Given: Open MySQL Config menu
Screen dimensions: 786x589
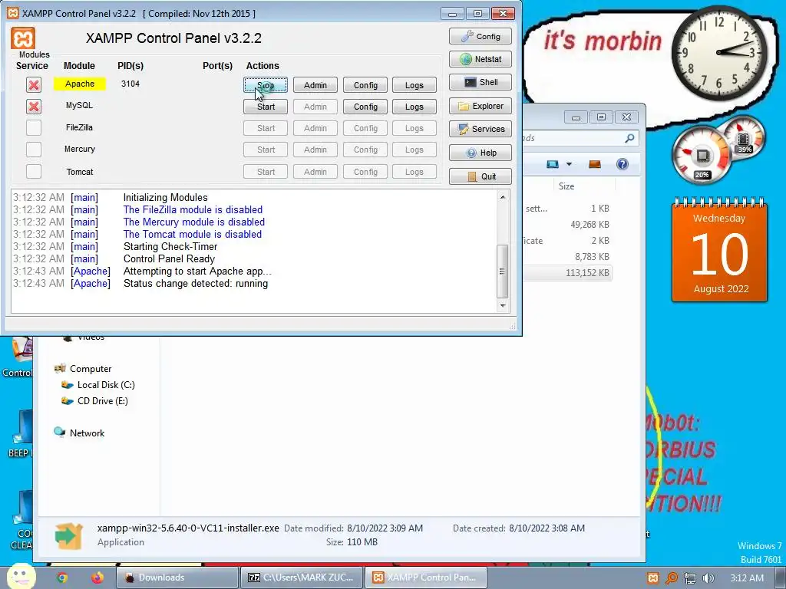Looking at the screenshot, I should coord(365,107).
